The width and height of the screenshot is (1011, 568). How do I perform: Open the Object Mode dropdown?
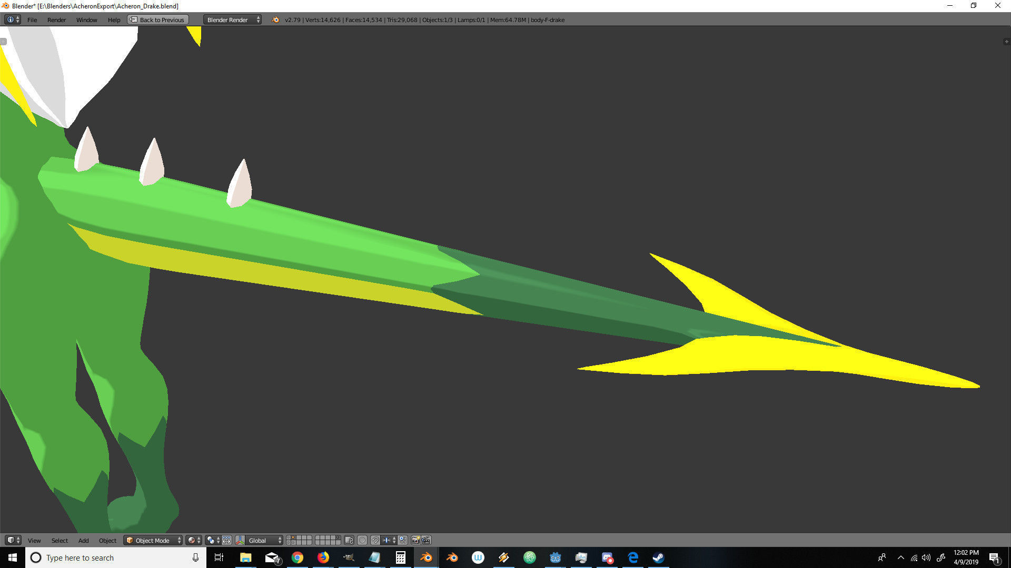[153, 540]
